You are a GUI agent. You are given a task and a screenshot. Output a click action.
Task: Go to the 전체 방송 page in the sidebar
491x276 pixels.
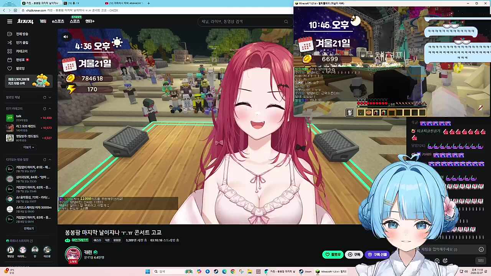pos(22,34)
